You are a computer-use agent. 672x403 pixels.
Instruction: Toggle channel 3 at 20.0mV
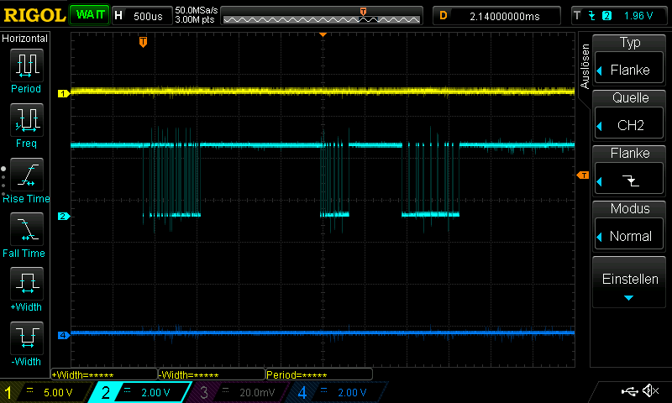(238, 392)
